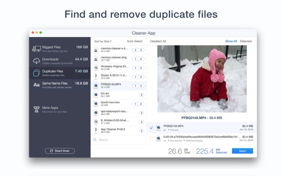Toggle copy 2 badge of !Answers Virginia Ev...

click(141, 68)
